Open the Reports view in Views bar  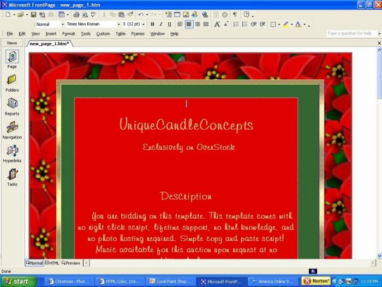(12, 107)
